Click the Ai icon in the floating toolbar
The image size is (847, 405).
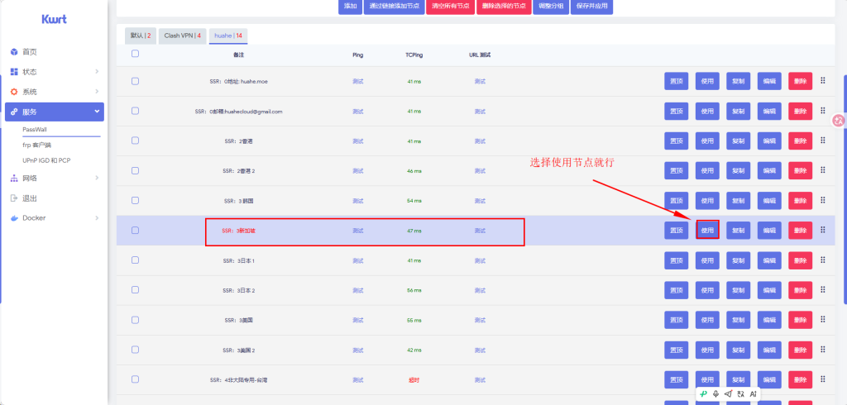pos(753,393)
